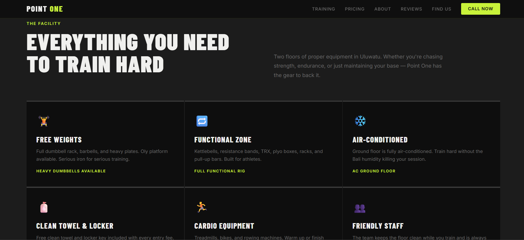This screenshot has height=240, width=524.
Task: Click the 'AC Ground Floor' tagline
Action: [374, 171]
